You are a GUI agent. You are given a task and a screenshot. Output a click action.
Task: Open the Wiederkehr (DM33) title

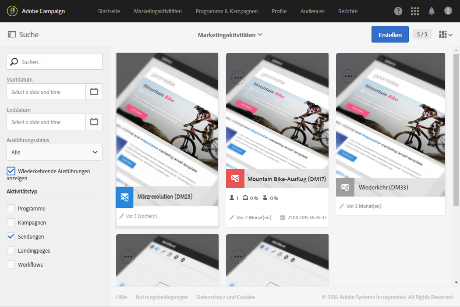point(383,187)
